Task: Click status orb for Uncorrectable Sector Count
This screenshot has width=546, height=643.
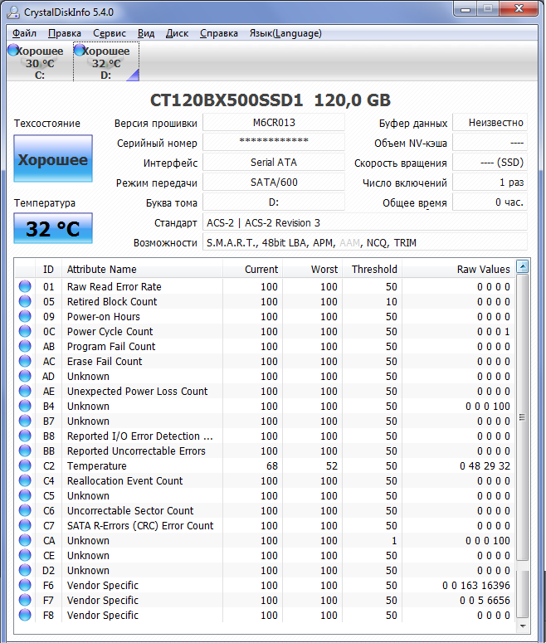Action: point(25,510)
